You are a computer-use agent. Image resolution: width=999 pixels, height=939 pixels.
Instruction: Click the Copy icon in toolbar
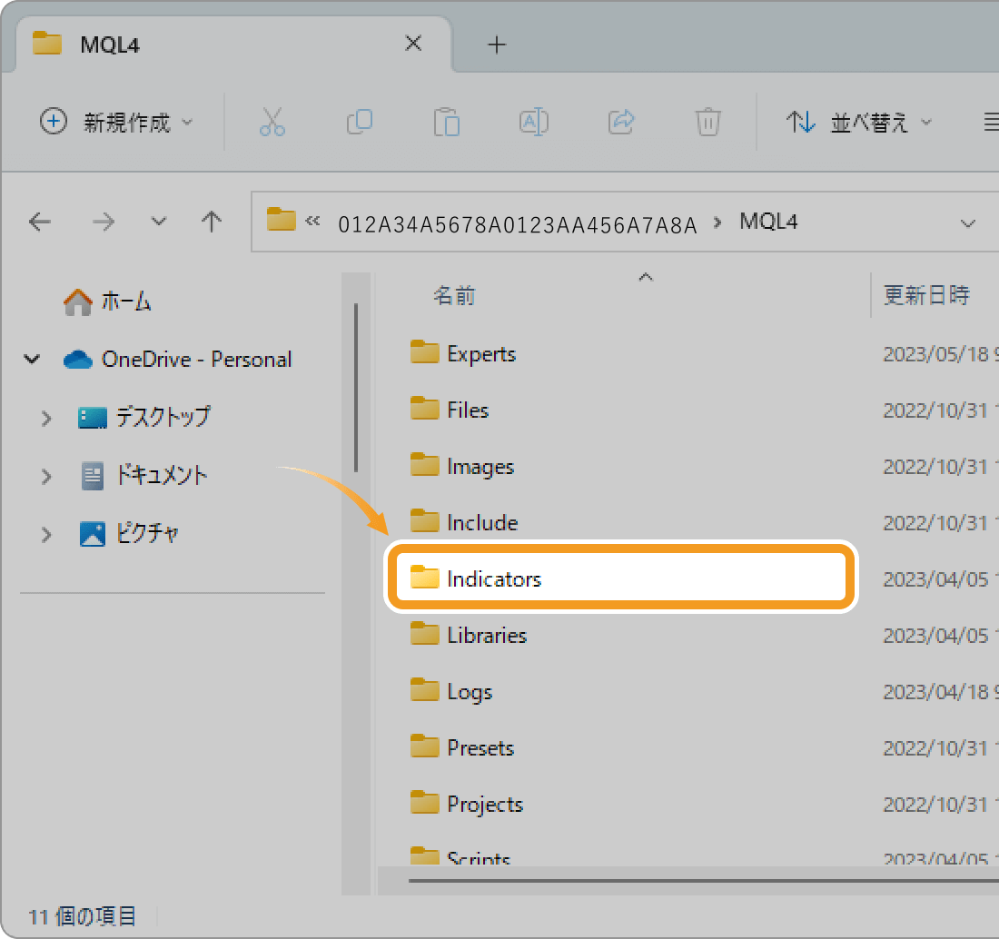click(x=360, y=122)
